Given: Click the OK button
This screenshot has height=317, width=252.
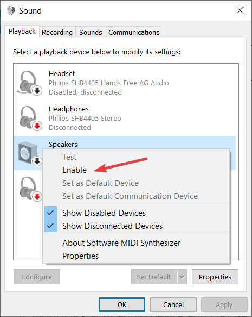Looking at the screenshot, I should (x=122, y=304).
